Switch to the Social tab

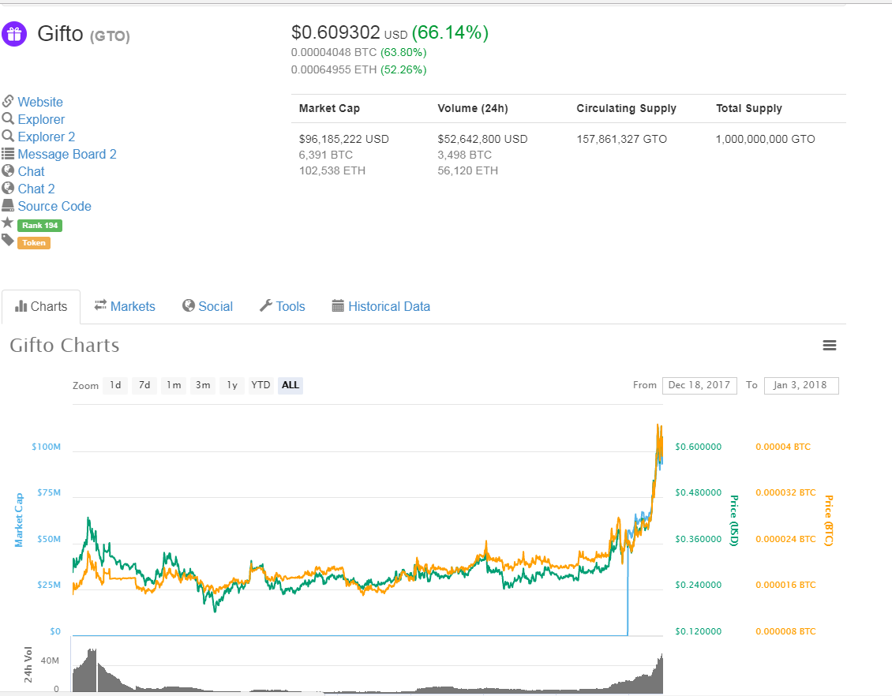(208, 306)
